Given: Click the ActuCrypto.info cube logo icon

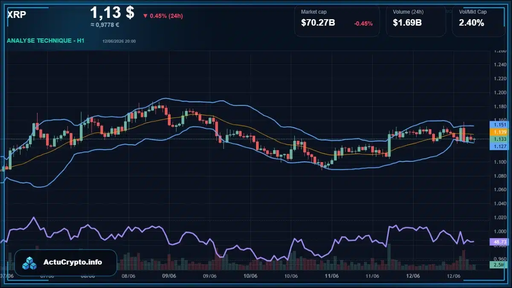Looking at the screenshot, I should pyautogui.click(x=30, y=263).
